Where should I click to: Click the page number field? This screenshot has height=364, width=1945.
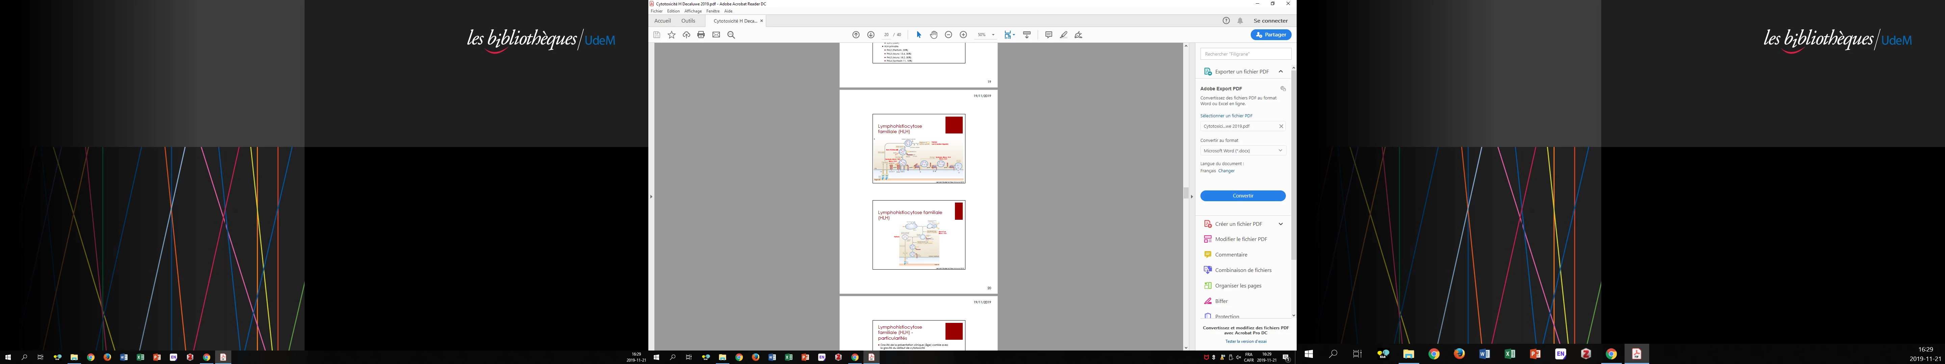[886, 35]
